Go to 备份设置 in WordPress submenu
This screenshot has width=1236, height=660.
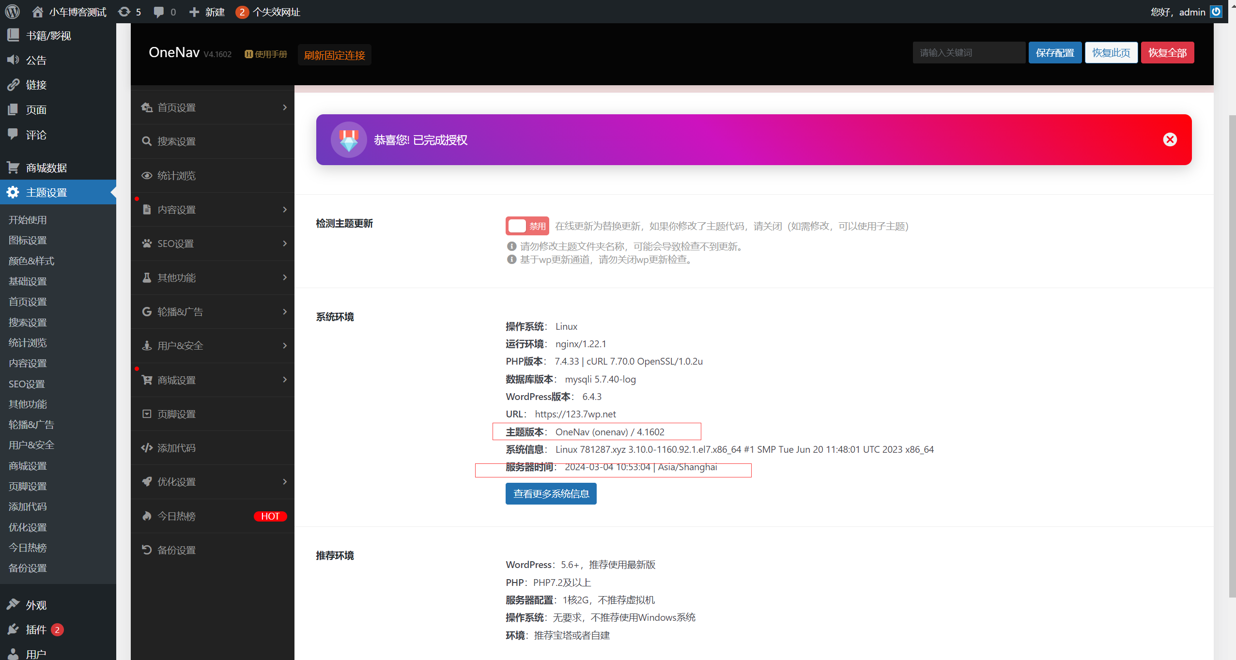pos(28,568)
